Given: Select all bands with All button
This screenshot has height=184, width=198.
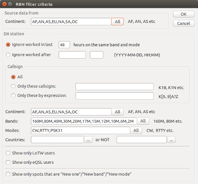Looking at the screenshot, I should click(x=143, y=121).
